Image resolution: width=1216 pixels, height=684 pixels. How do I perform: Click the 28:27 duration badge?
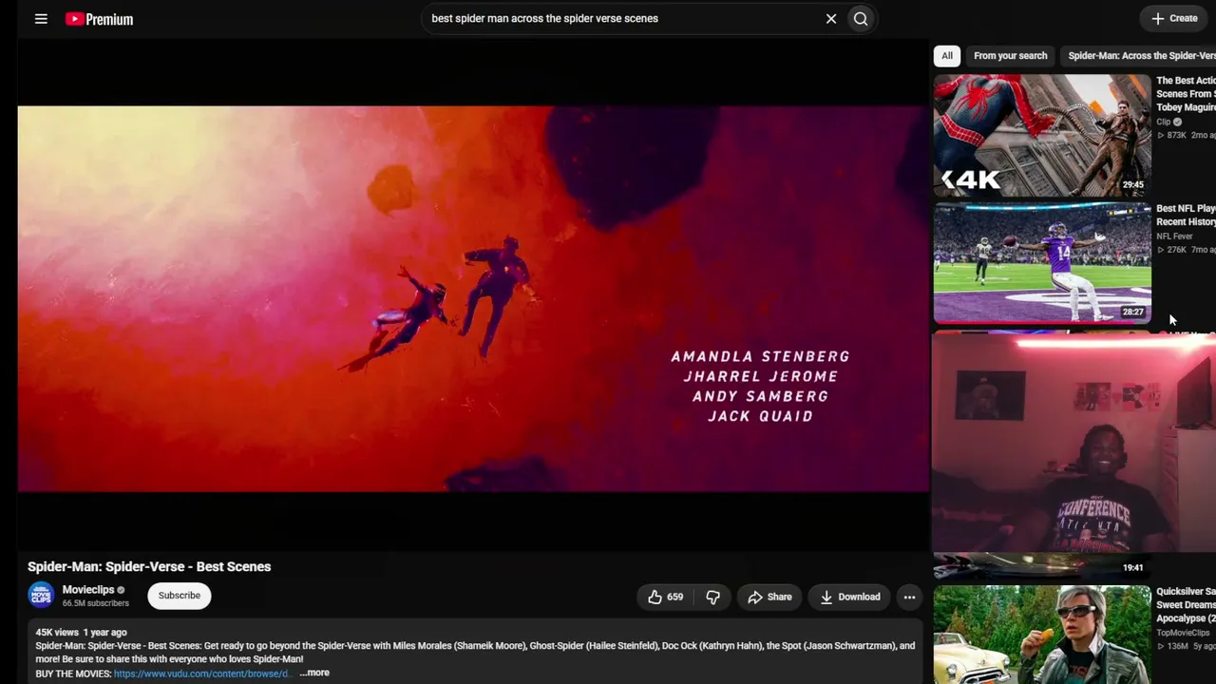1133,312
